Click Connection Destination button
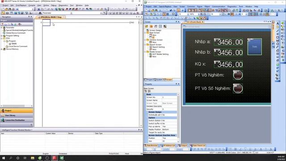 tap(17, 120)
